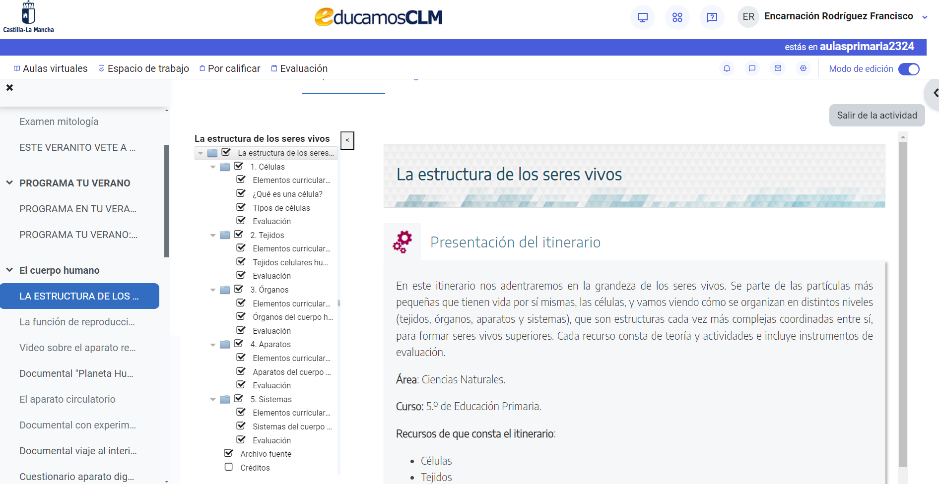The image size is (939, 484).
Task: Open the mail envelope icon
Action: pyautogui.click(x=777, y=68)
